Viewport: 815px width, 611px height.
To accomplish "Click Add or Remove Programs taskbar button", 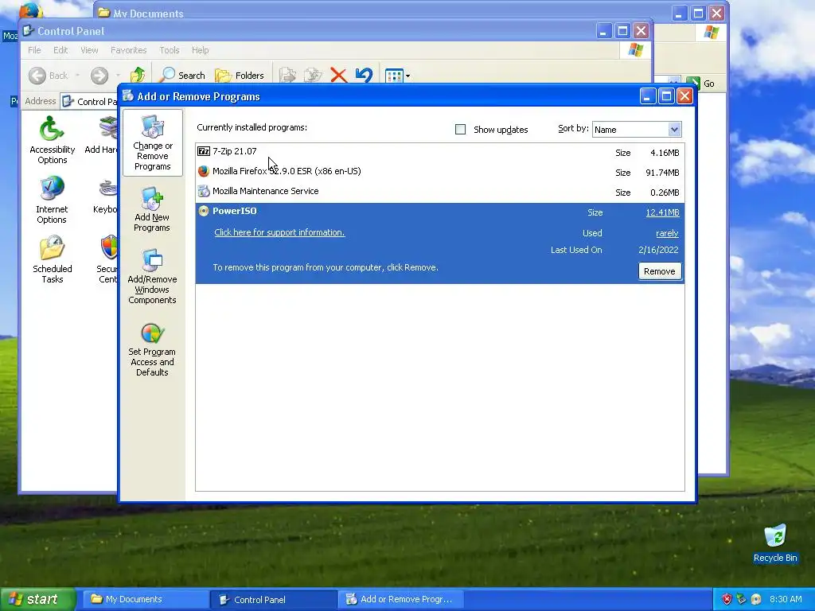I will 400,599.
